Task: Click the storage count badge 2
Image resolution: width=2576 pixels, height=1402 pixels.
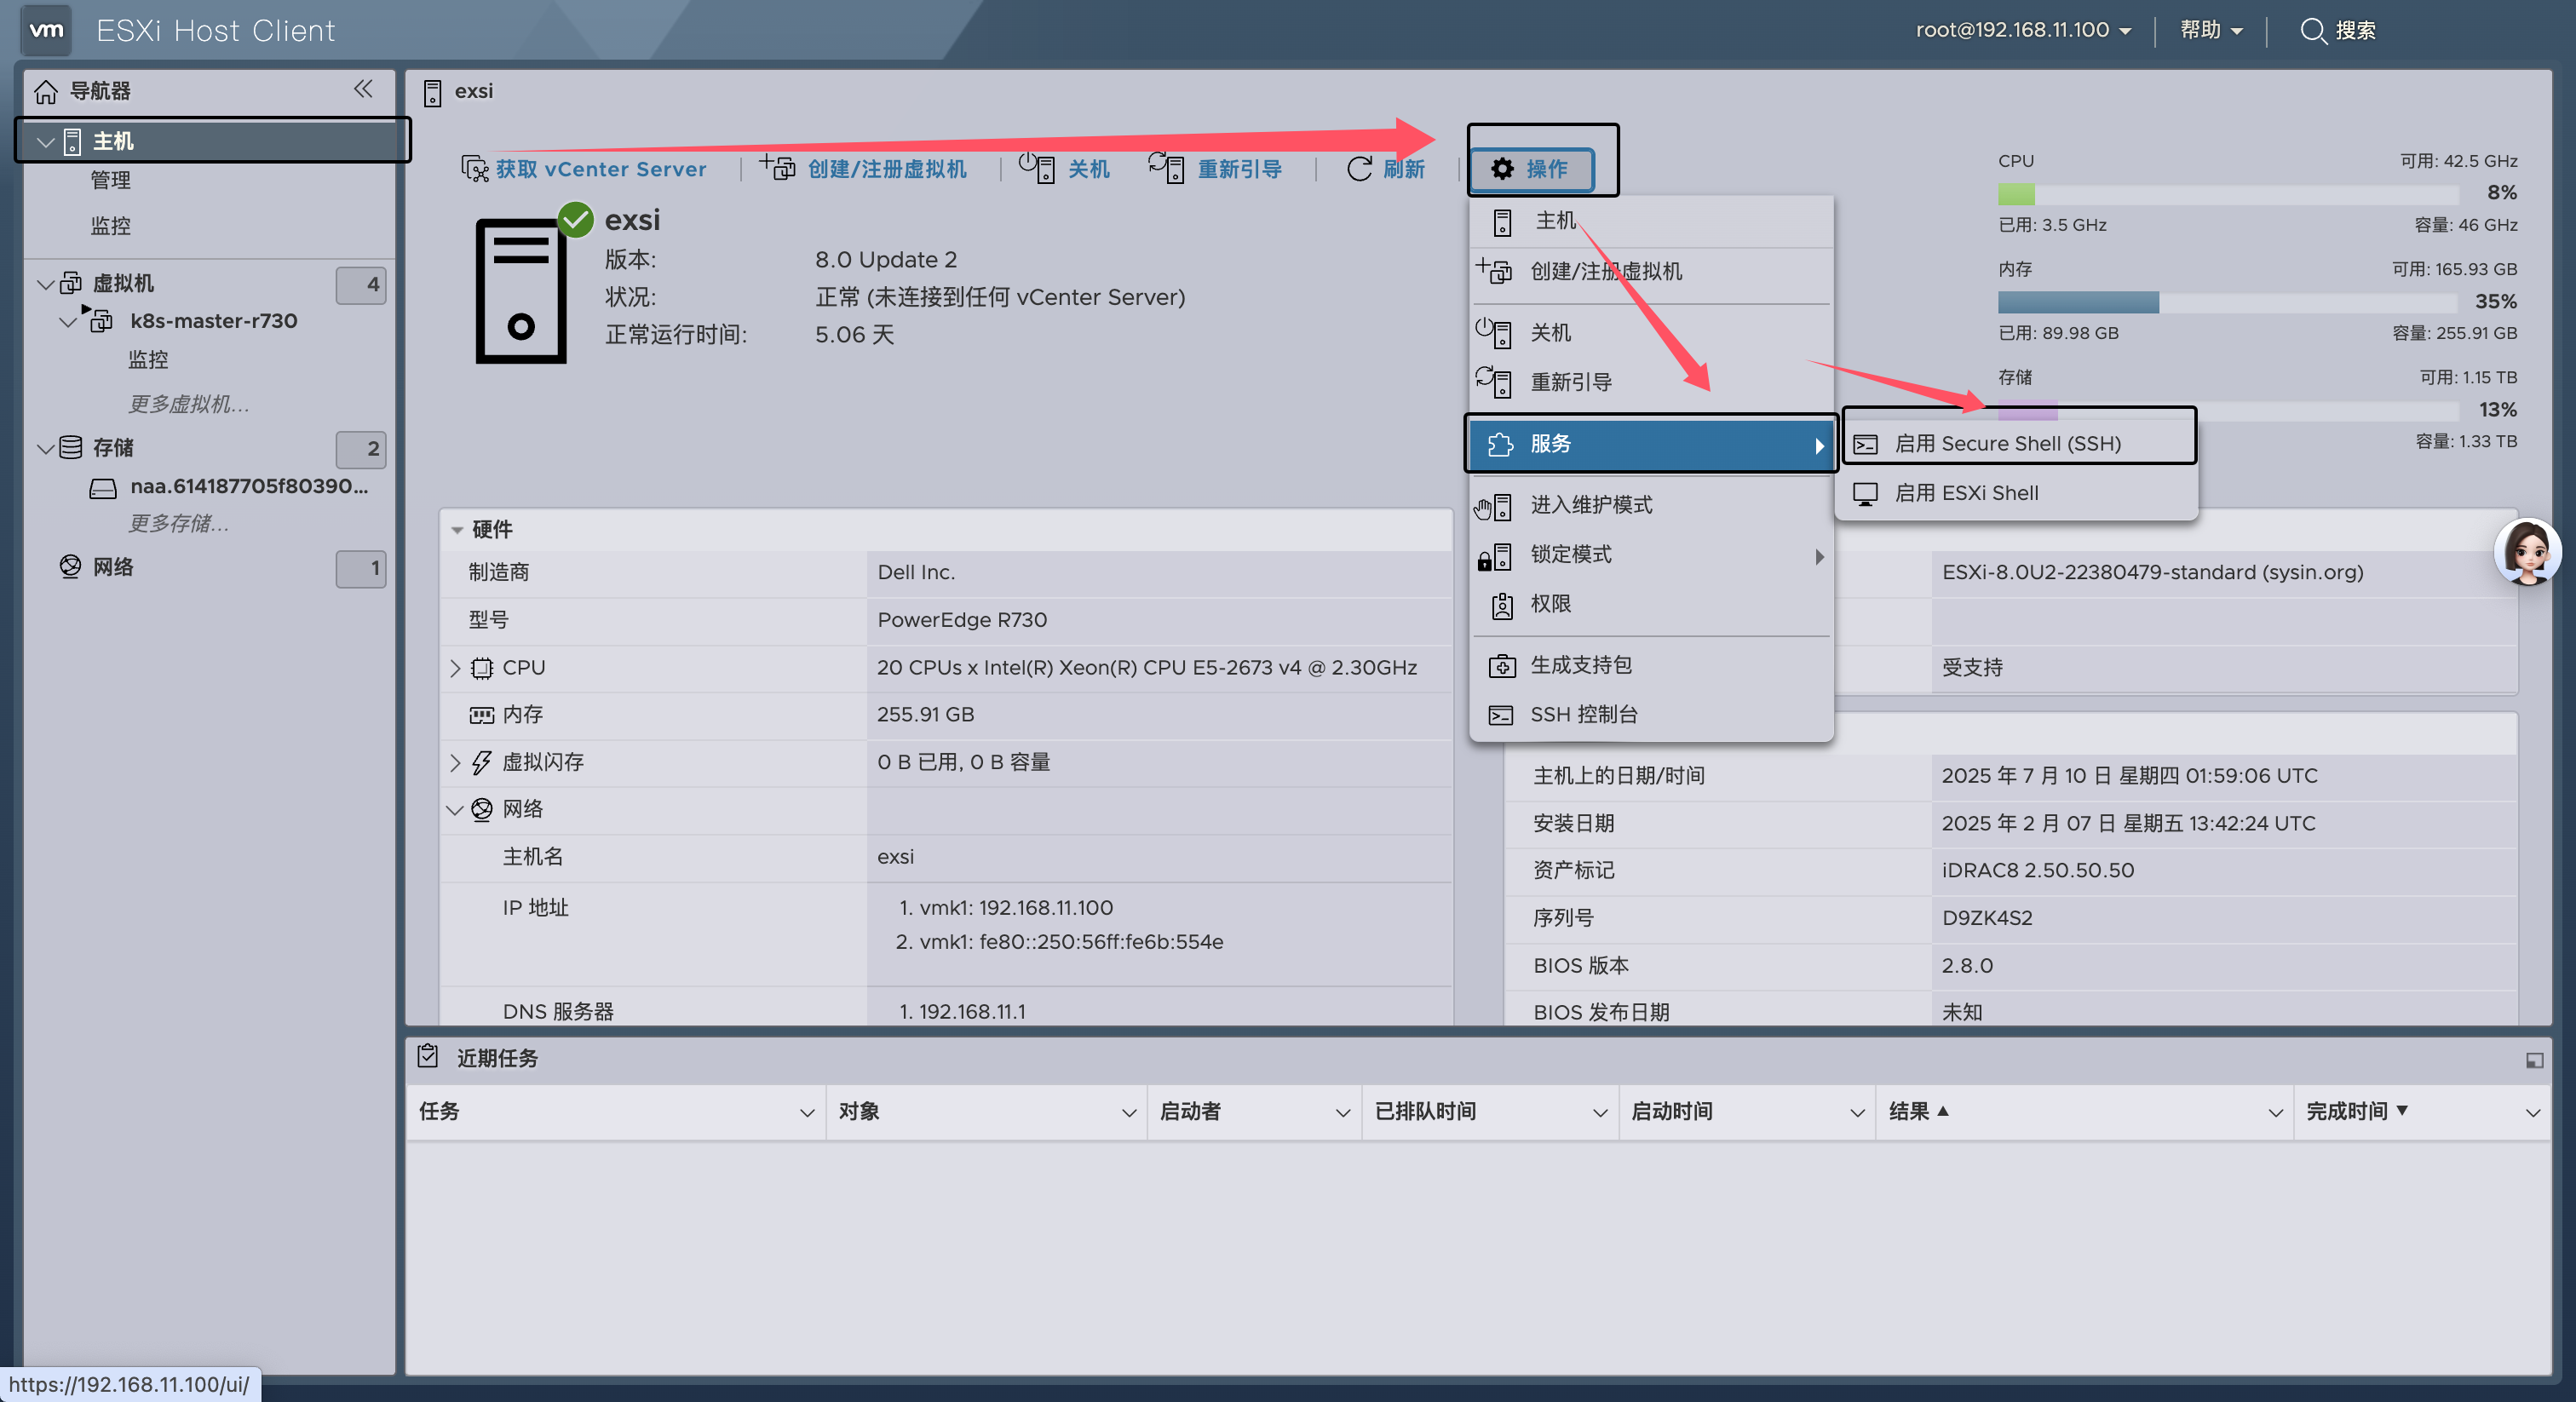Action: (x=361, y=449)
